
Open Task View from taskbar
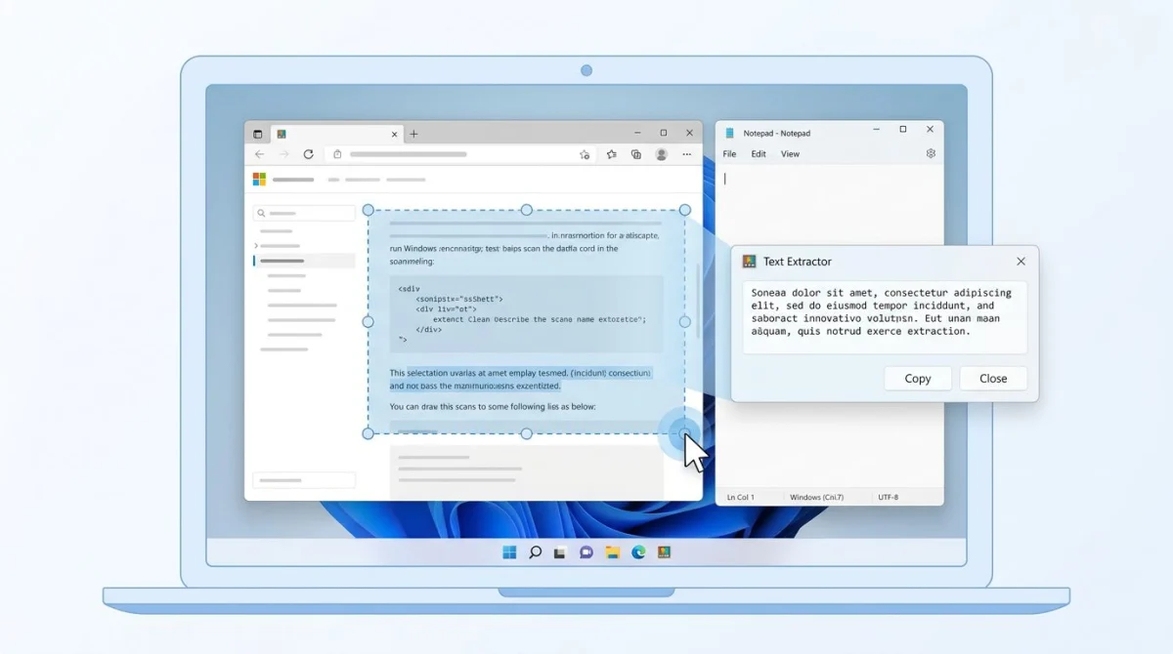560,552
